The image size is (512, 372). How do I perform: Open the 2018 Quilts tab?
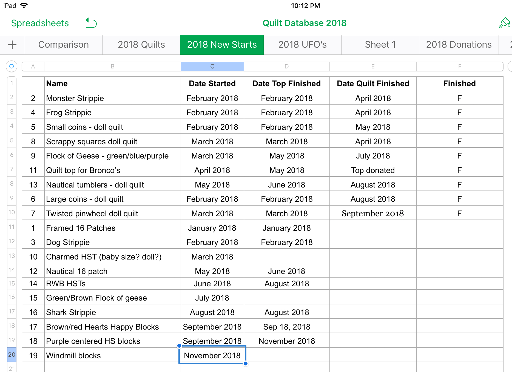(141, 45)
